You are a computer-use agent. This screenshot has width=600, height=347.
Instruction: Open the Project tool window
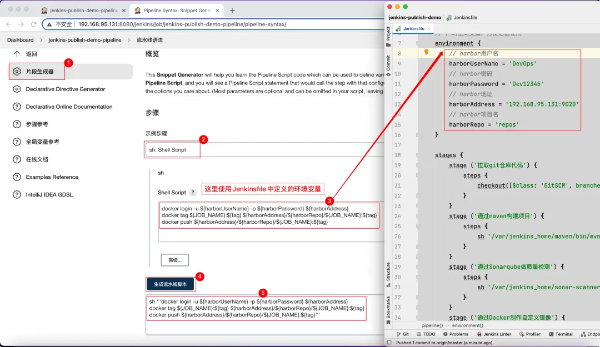388,36
